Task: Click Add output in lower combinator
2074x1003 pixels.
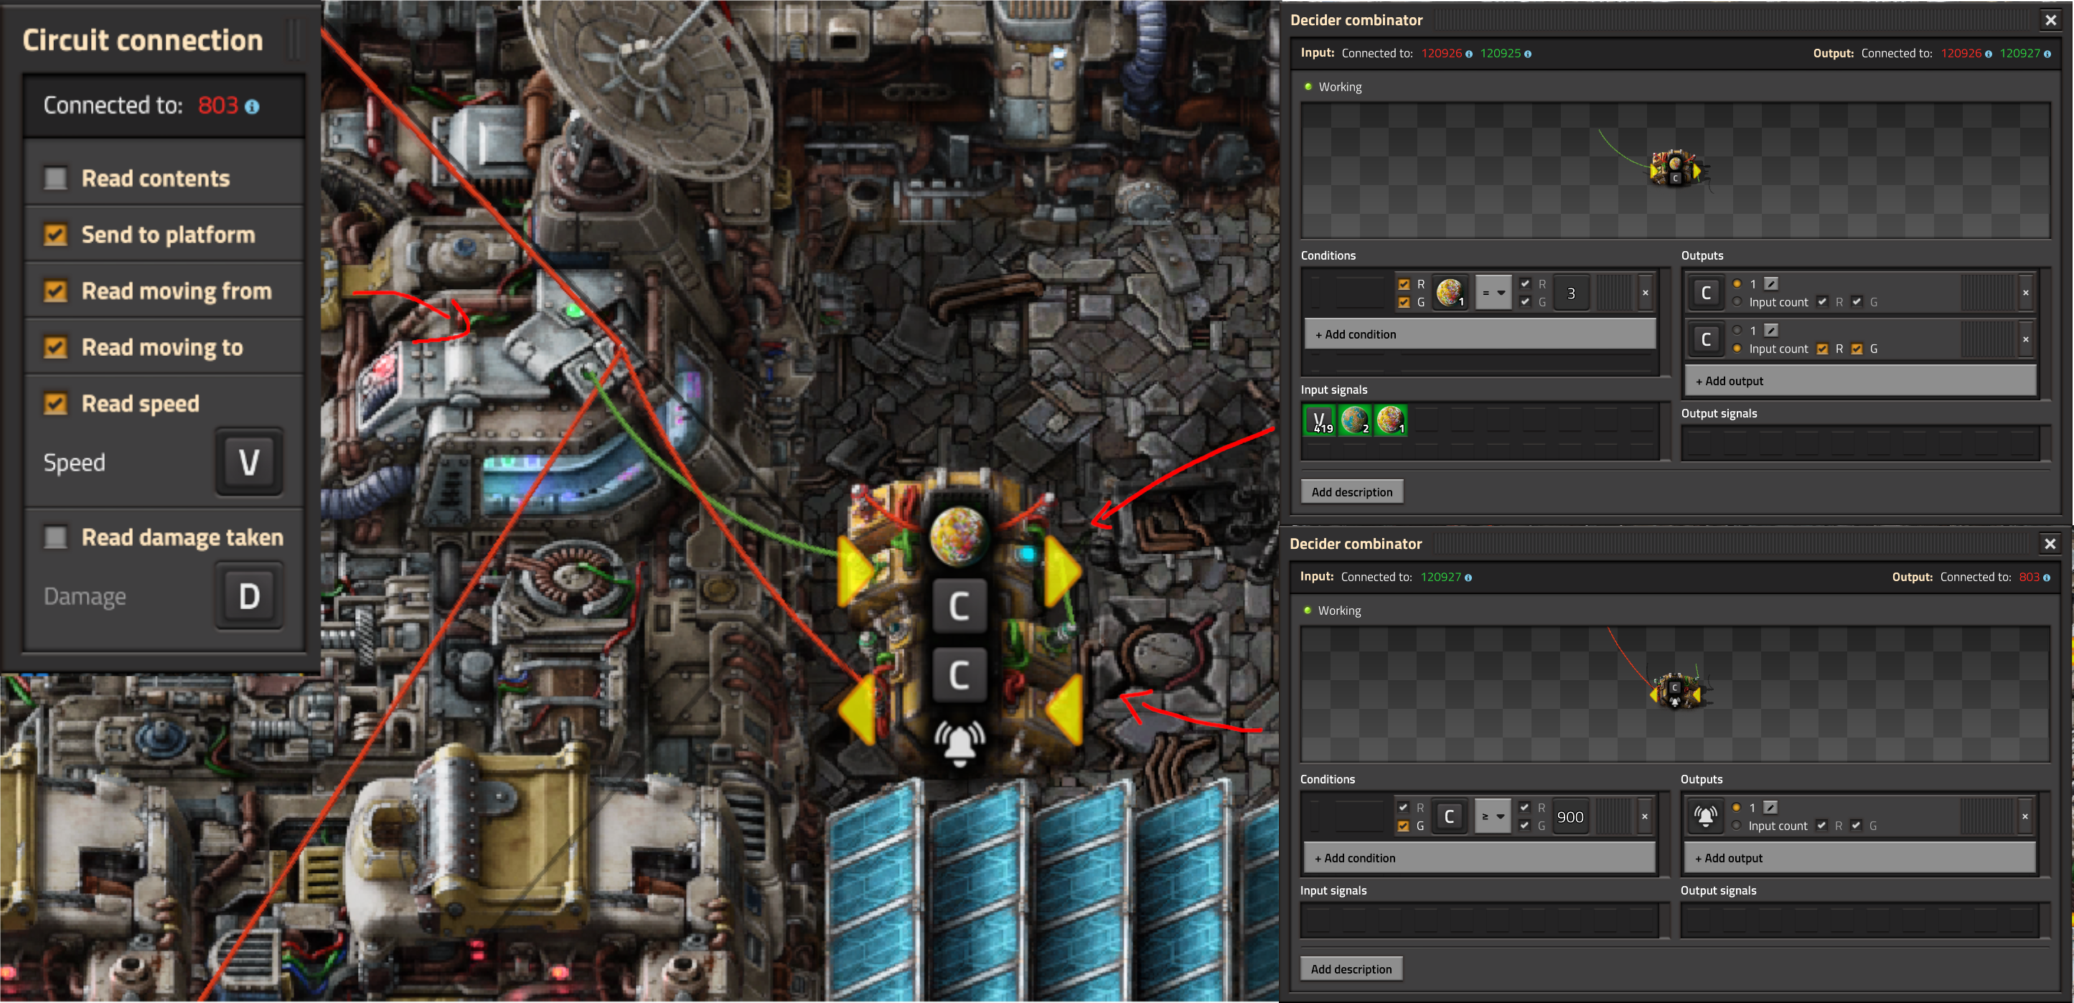Action: click(1859, 858)
